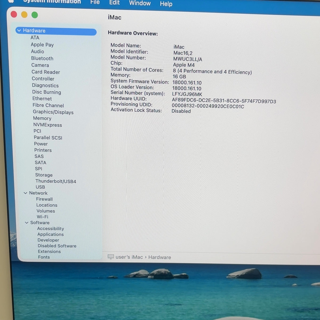Click user's iMac in the path bar
The width and height of the screenshot is (320, 320).
click(129, 257)
